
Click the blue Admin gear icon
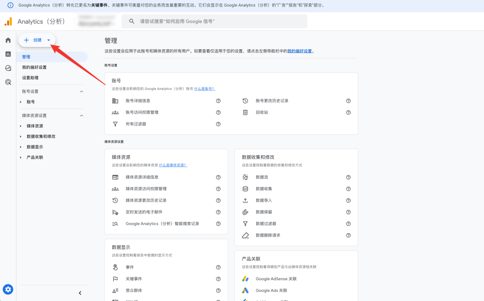point(8,290)
